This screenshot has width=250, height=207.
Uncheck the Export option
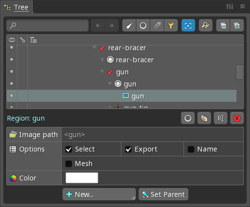(x=128, y=149)
